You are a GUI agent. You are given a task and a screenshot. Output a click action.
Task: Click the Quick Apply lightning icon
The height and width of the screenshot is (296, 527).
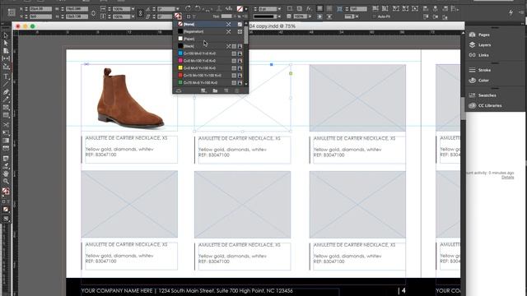(511, 12)
